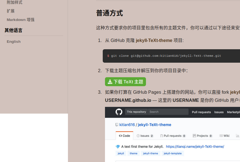This screenshot has width=240, height=162.
Task: Open Issues in GitHub top bar
Action: tap(219, 112)
